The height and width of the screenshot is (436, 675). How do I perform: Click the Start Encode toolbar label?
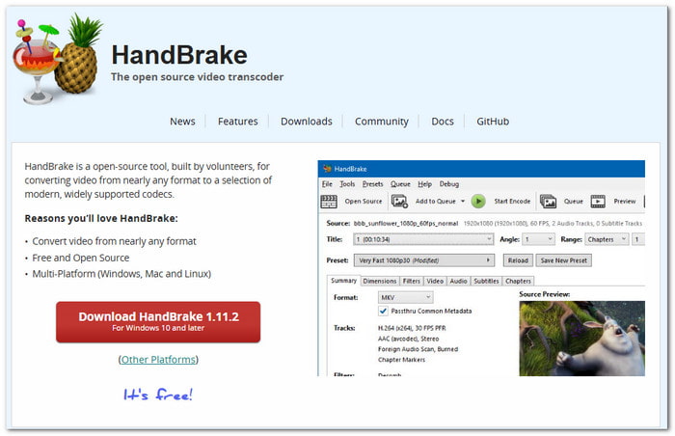click(512, 202)
